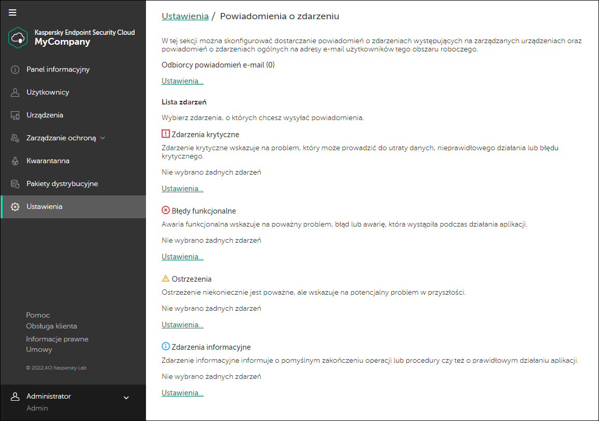
Task: Click the Pakiety dystrybucyjne icon
Action: [x=15, y=184]
